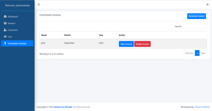This screenshot has width=212, height=111.
Task: Open the Maven-Infotech developer link
Action: (203, 107)
